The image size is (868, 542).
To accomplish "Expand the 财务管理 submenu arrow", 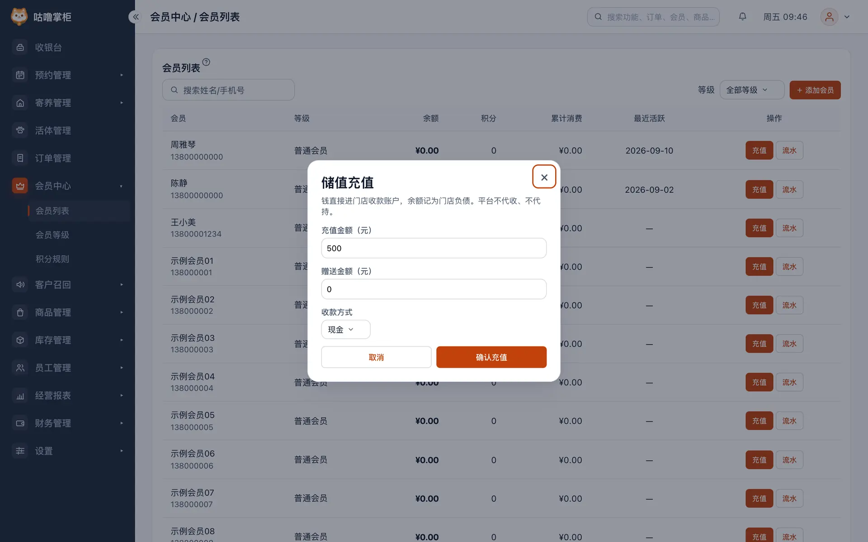I will pos(122,423).
